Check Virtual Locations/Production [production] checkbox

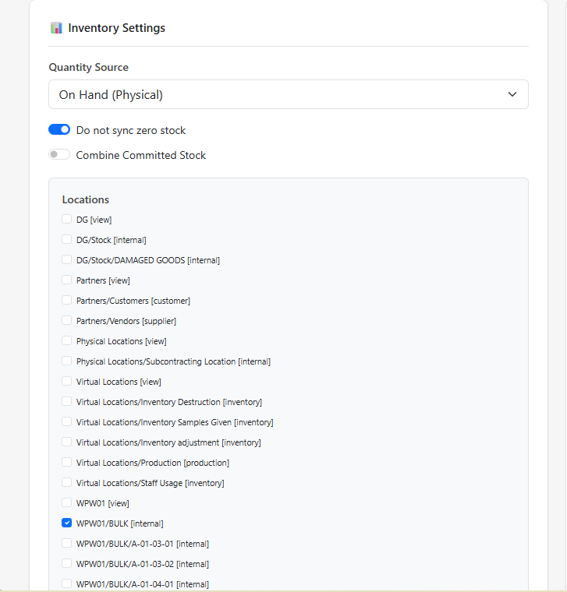tap(67, 463)
